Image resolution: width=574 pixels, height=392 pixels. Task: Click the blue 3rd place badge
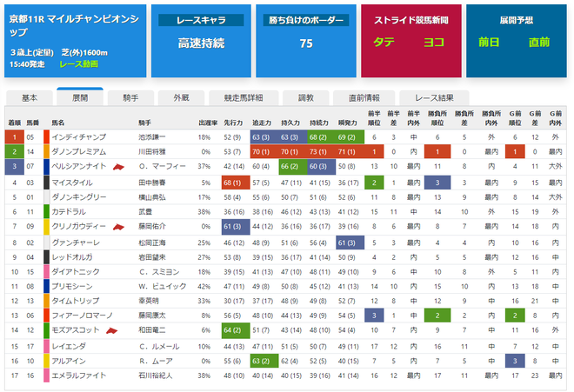pyautogui.click(x=15, y=166)
